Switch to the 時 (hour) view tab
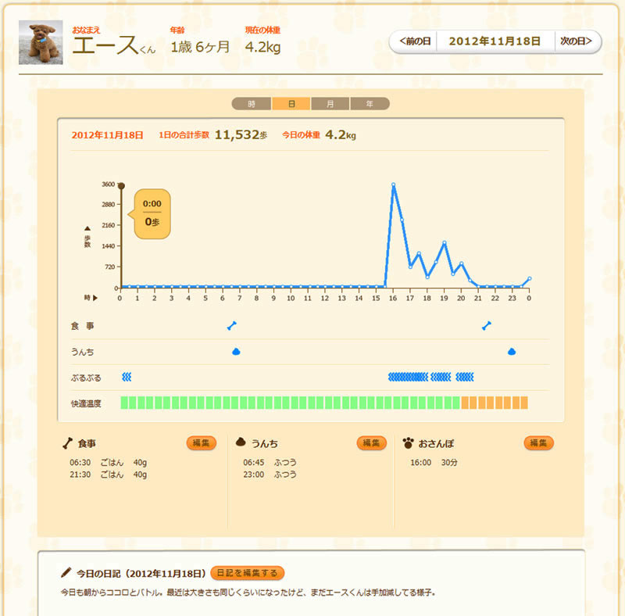 pyautogui.click(x=252, y=104)
